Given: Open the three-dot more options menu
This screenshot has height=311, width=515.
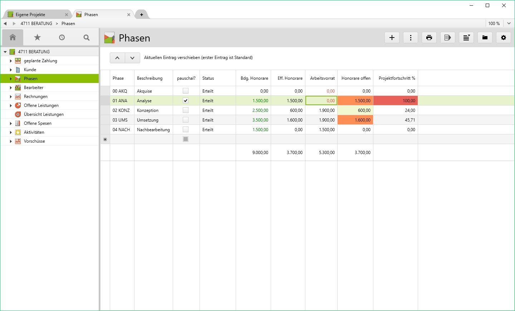Looking at the screenshot, I should [x=411, y=38].
